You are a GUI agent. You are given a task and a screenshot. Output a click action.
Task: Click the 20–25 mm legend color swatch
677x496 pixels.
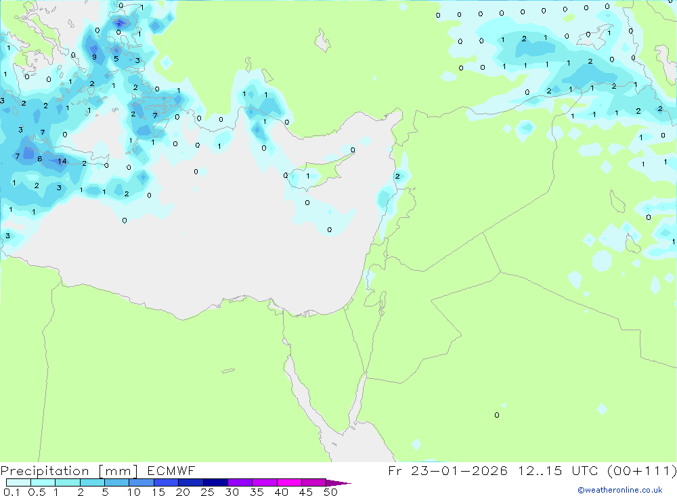(190, 482)
